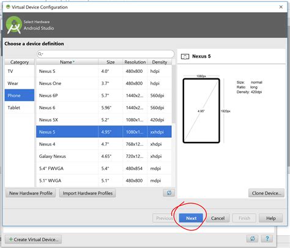Click Import Hardware Profiles button
Viewport: 290px width, 248px height.
[x=87, y=193]
